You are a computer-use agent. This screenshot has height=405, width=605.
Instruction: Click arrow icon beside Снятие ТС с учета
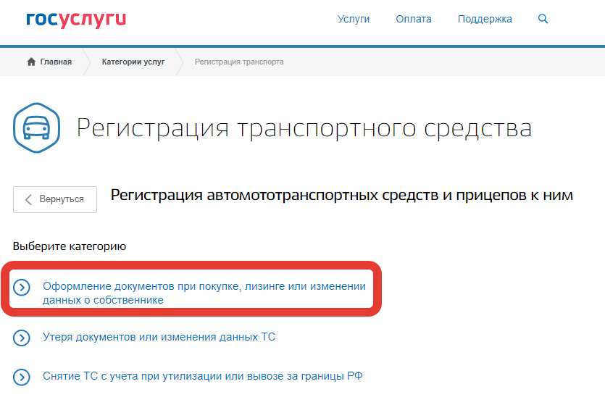pyautogui.click(x=22, y=377)
